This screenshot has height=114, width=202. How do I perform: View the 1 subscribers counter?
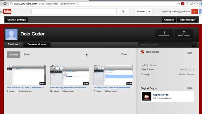(164, 34)
